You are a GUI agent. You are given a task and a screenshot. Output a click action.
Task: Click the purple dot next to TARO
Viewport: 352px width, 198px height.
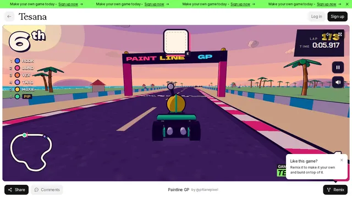17,82
